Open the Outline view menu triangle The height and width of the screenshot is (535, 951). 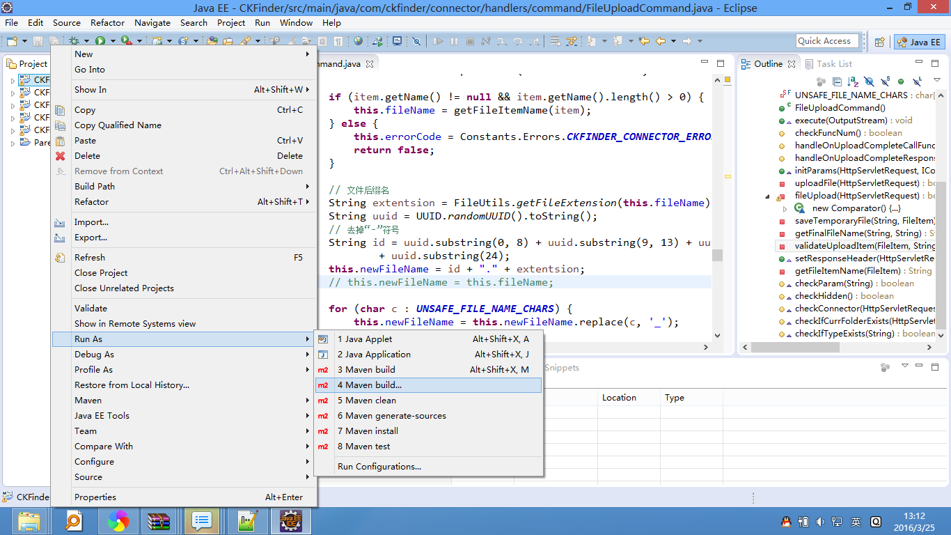(x=937, y=80)
